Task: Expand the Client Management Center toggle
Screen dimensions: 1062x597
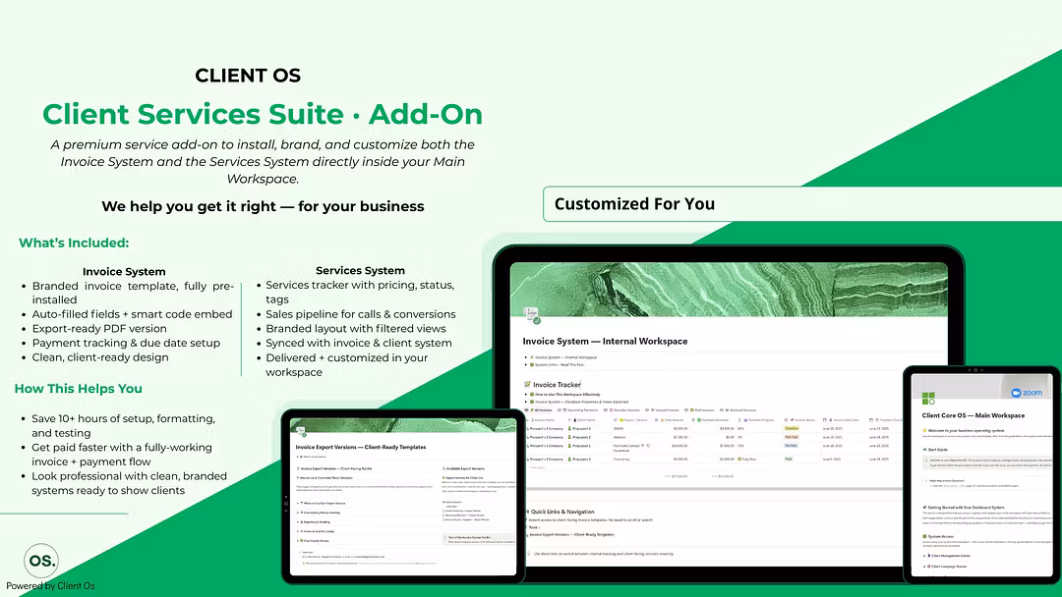Action: [925, 555]
